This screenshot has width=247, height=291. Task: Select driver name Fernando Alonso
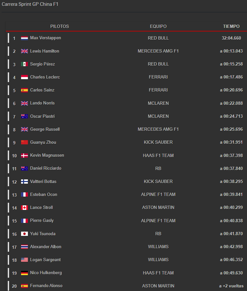pyautogui.click(x=46, y=286)
